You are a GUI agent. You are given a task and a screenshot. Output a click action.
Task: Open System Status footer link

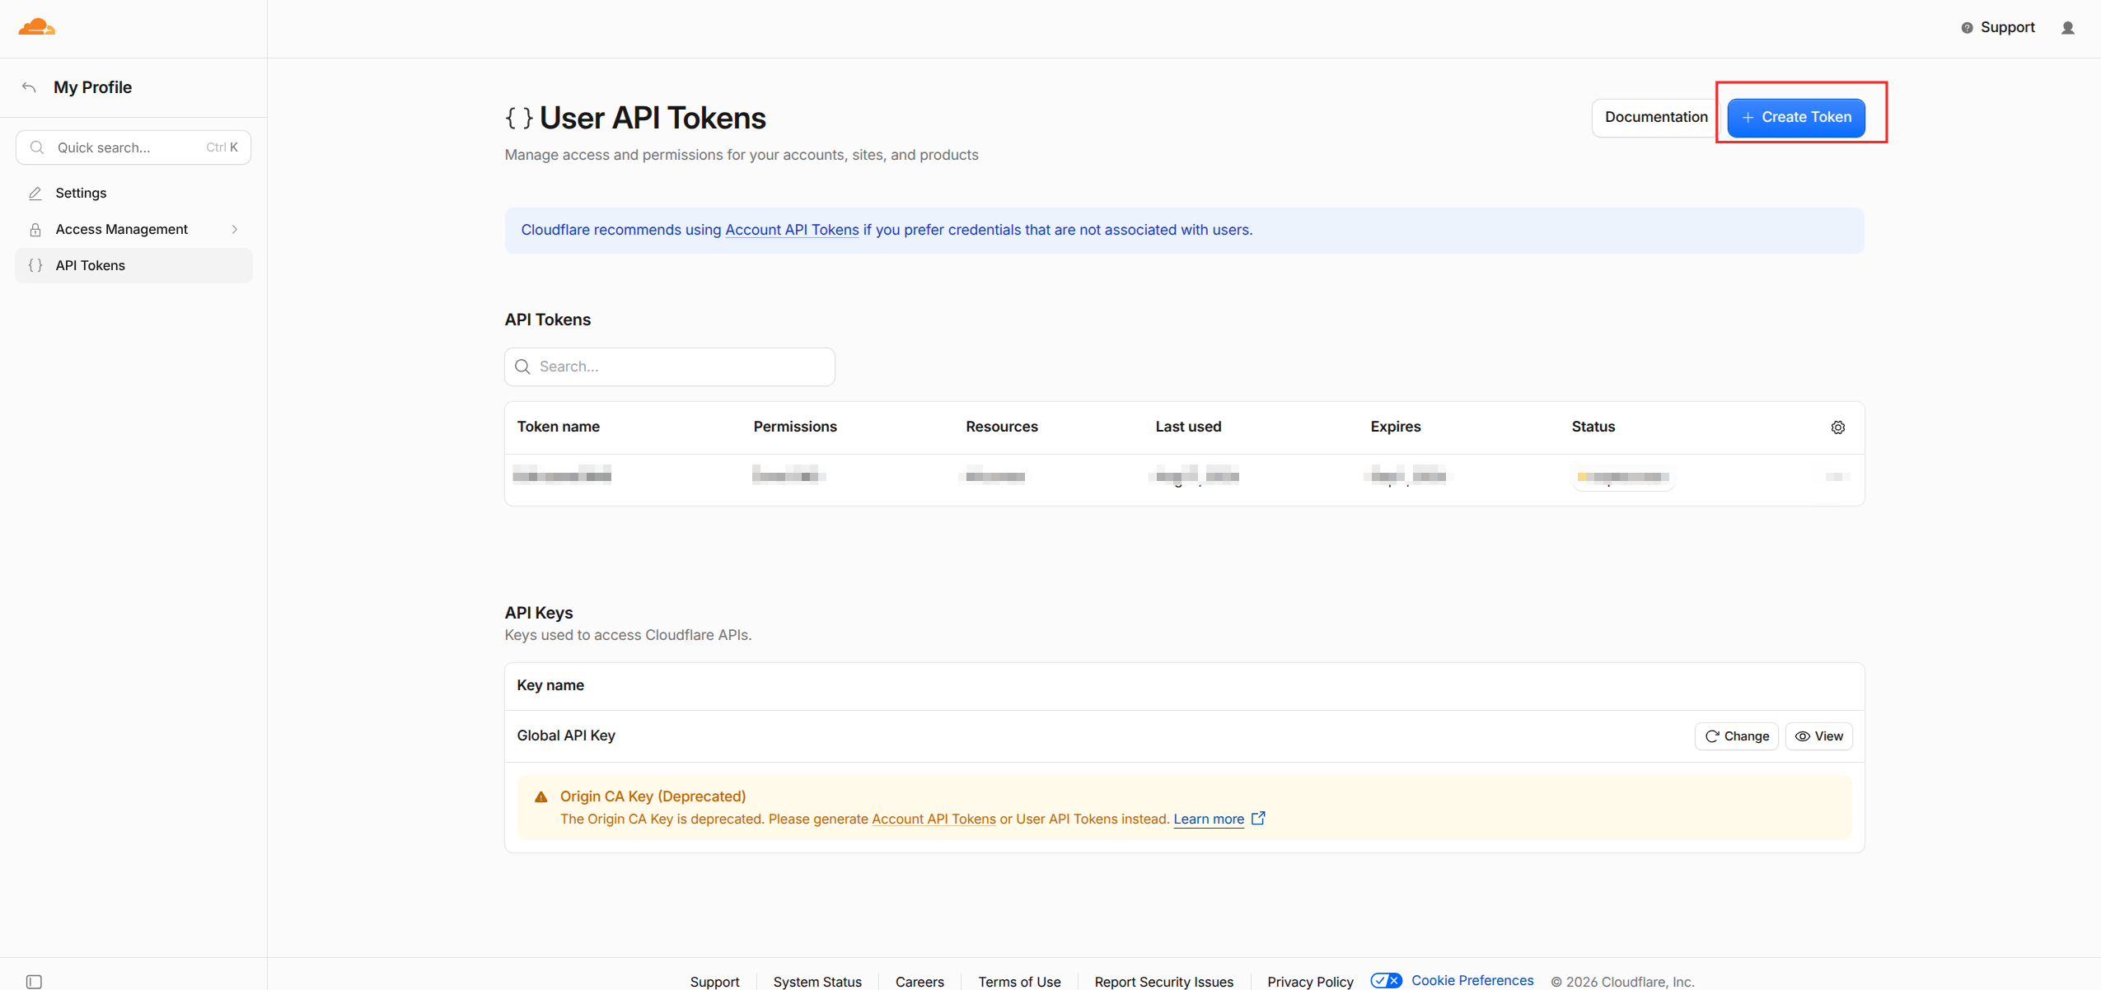(x=817, y=981)
